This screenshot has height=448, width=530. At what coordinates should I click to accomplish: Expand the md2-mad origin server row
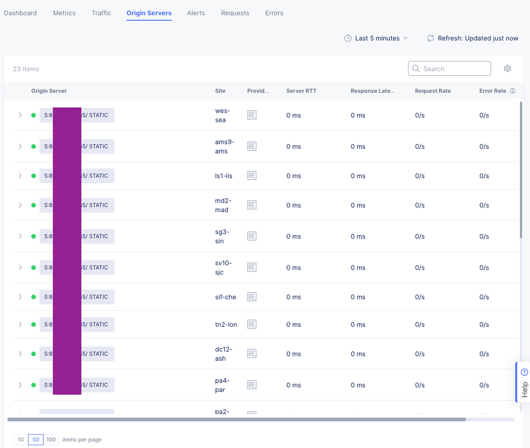tap(20, 205)
